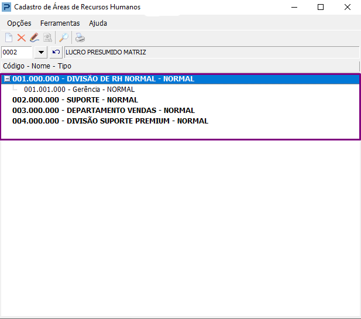The height and width of the screenshot is (319, 361).
Task: Click the Código - Nome - Tipo header
Action: point(180,66)
